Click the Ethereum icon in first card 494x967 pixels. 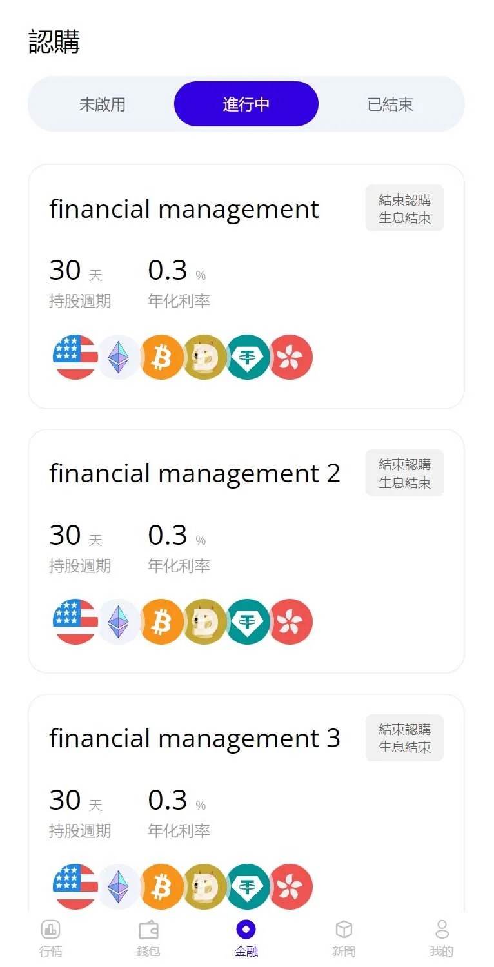(x=118, y=357)
